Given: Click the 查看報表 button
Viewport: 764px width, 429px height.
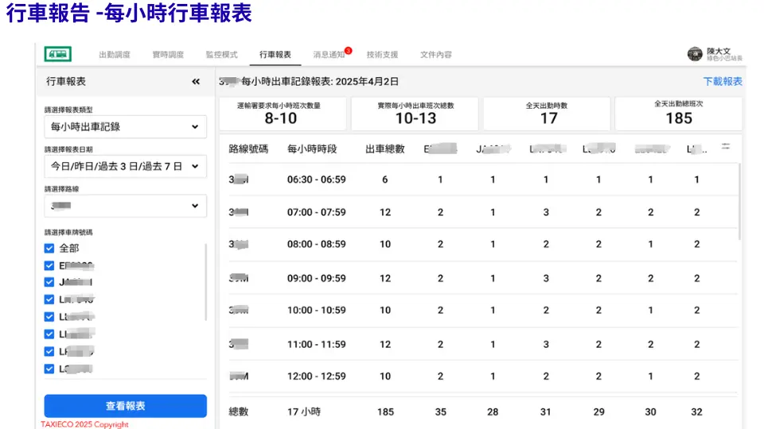Looking at the screenshot, I should coord(125,406).
